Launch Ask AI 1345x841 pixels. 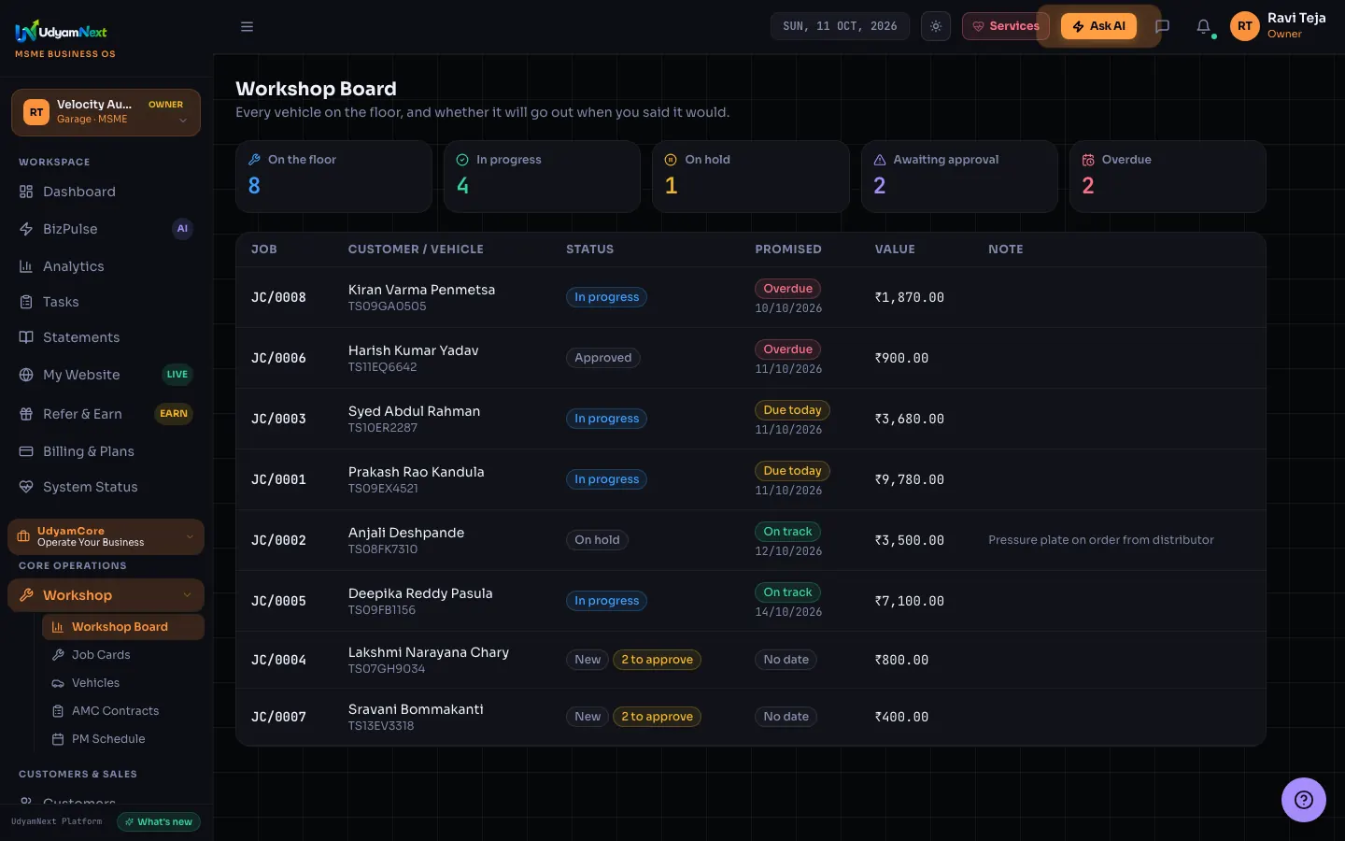(x=1098, y=26)
